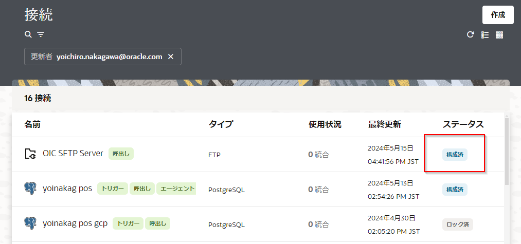Open the yoinakag pos connection

tap(67, 189)
